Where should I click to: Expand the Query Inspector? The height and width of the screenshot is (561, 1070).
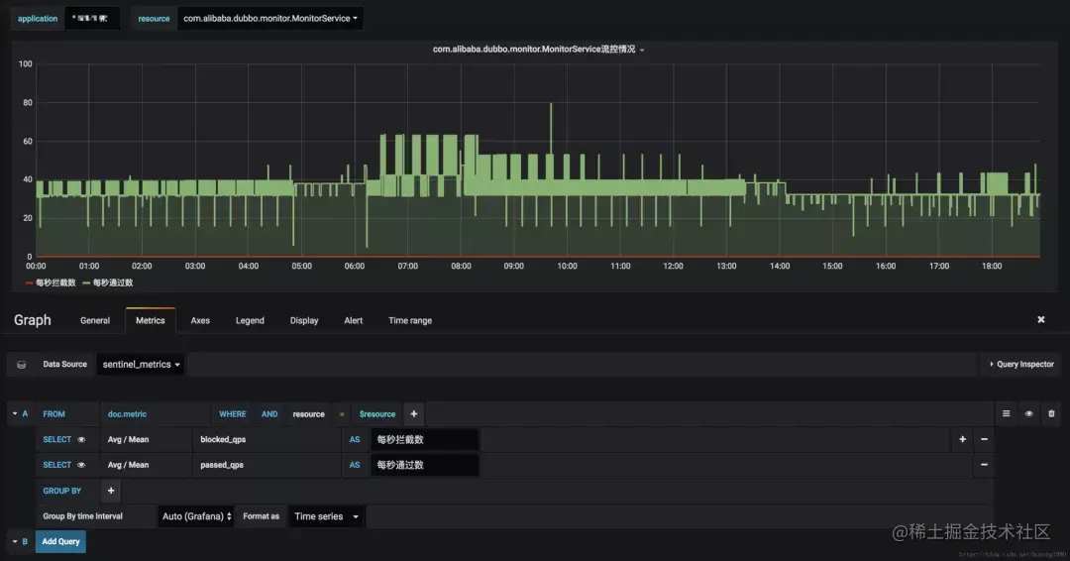click(1021, 365)
